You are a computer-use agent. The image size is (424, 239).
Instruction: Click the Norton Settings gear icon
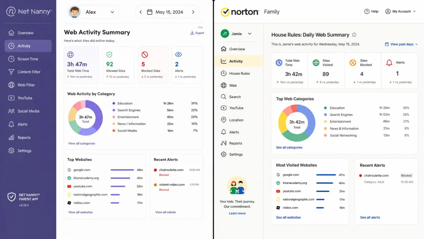224,154
